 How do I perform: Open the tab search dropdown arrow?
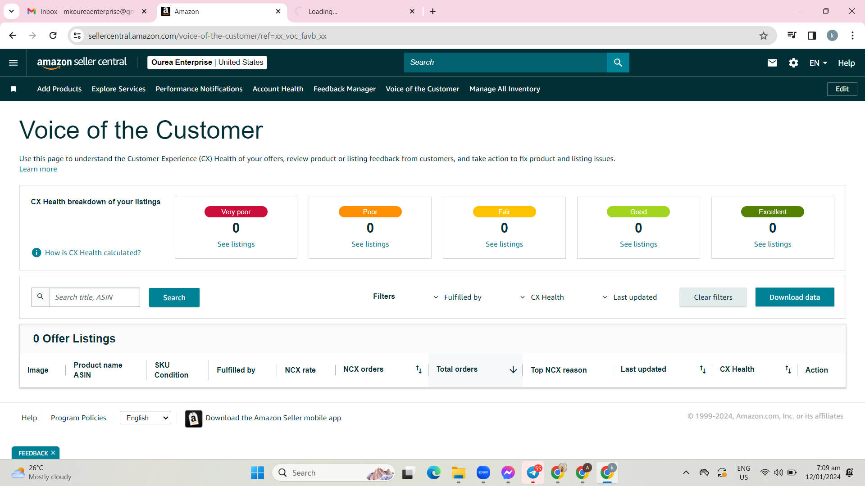point(11,11)
